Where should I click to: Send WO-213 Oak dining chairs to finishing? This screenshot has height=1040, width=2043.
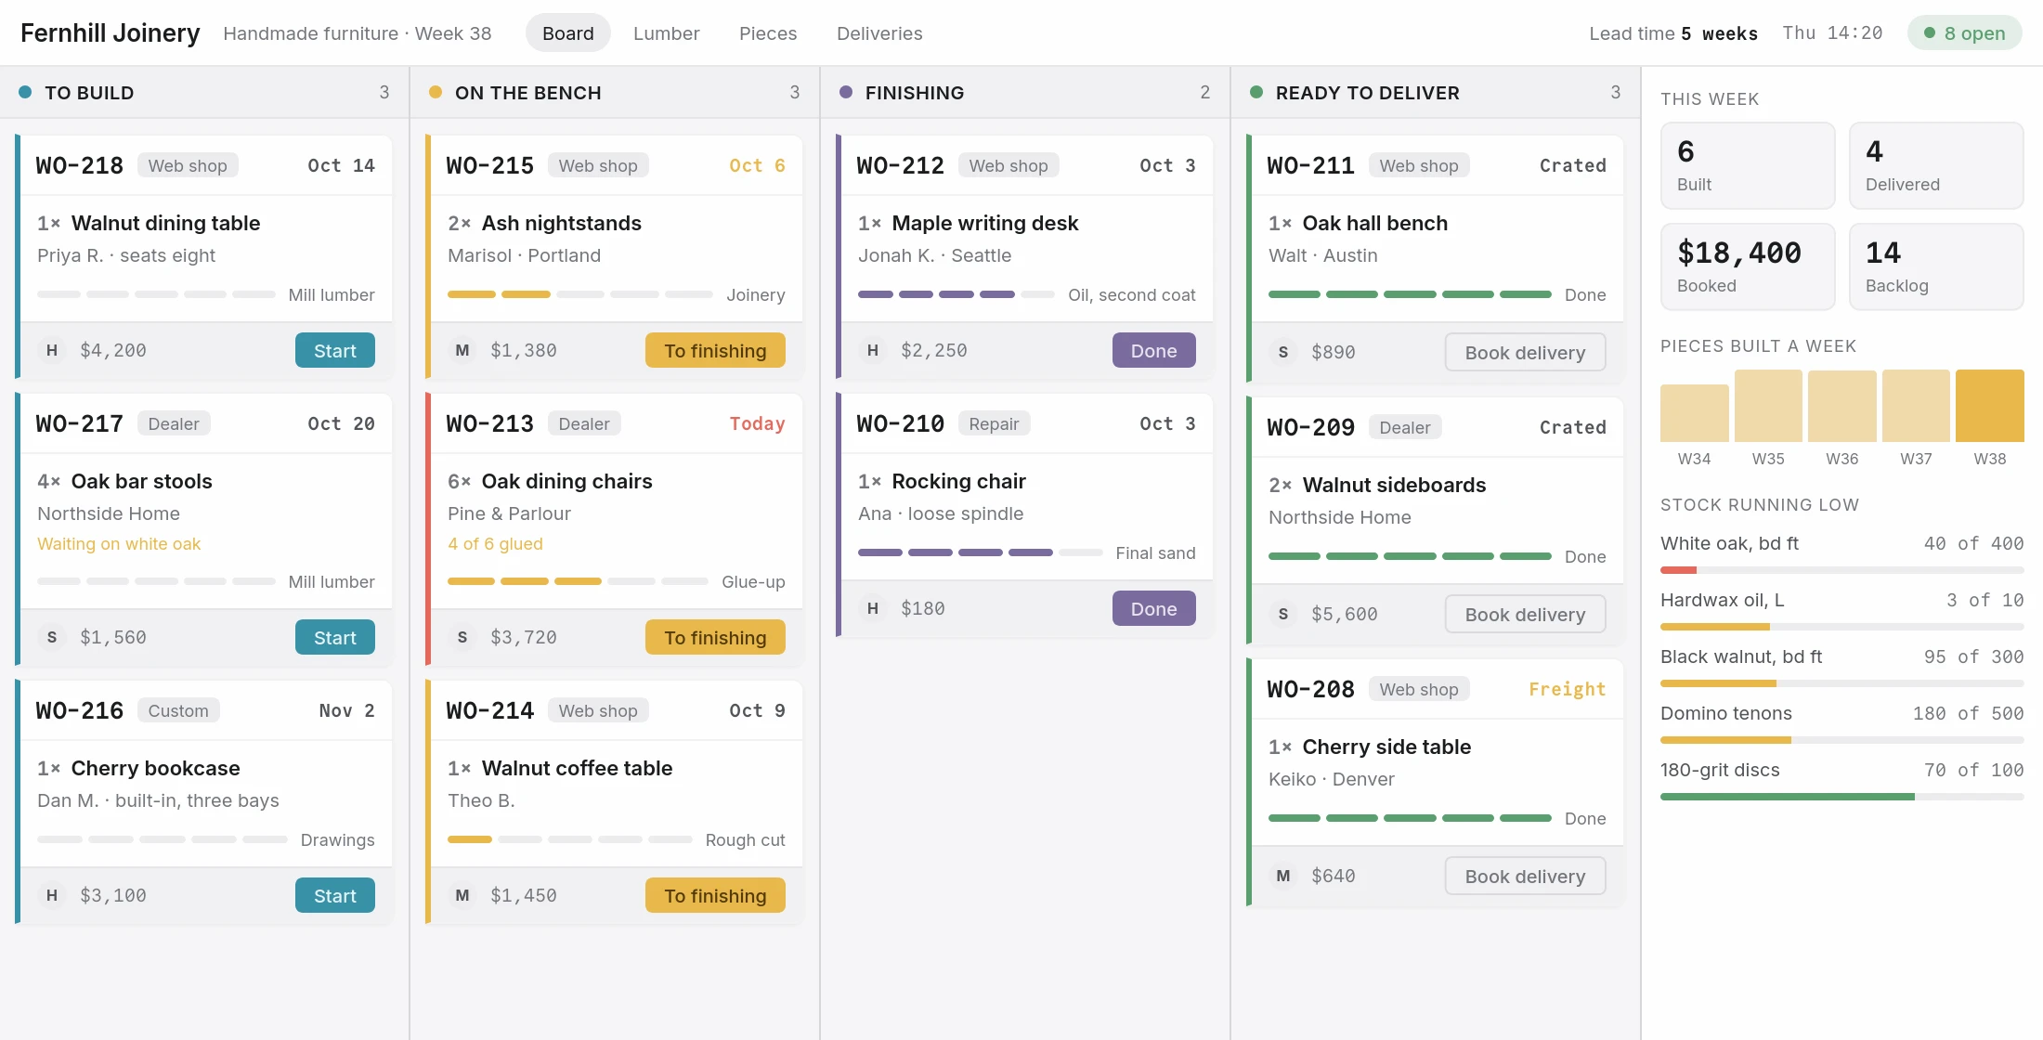click(715, 637)
